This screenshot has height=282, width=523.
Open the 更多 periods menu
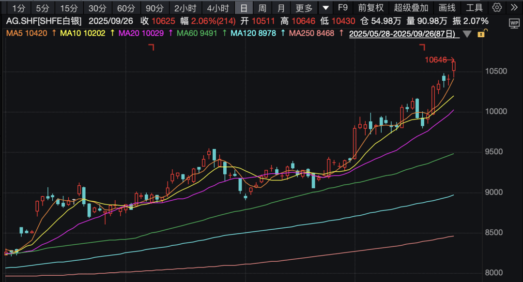[x=304, y=8]
